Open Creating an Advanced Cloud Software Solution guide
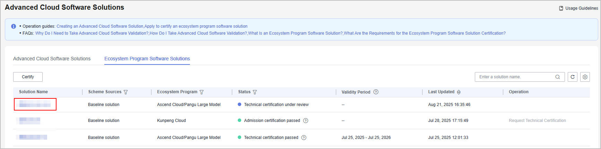 tap(100, 26)
